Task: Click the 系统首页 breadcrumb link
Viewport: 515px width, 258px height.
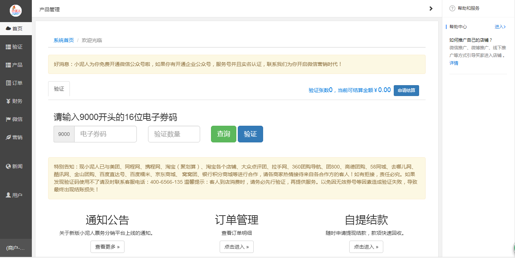Action: 64,40
